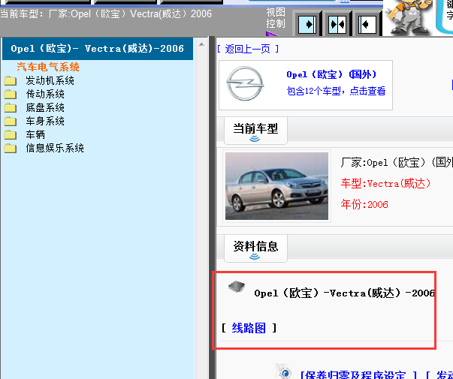Click the 汽车电气系统 heading
The height and width of the screenshot is (379, 453).
point(48,67)
